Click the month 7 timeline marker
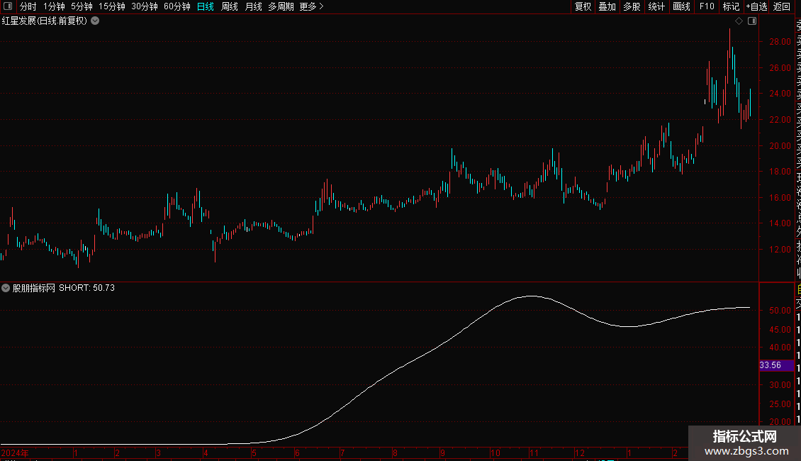 pyautogui.click(x=342, y=453)
